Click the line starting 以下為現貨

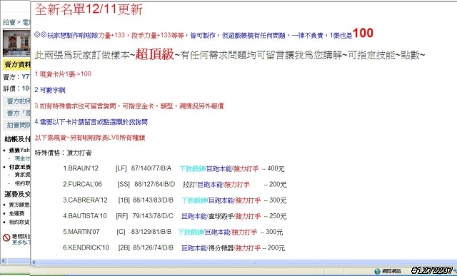click(90, 138)
